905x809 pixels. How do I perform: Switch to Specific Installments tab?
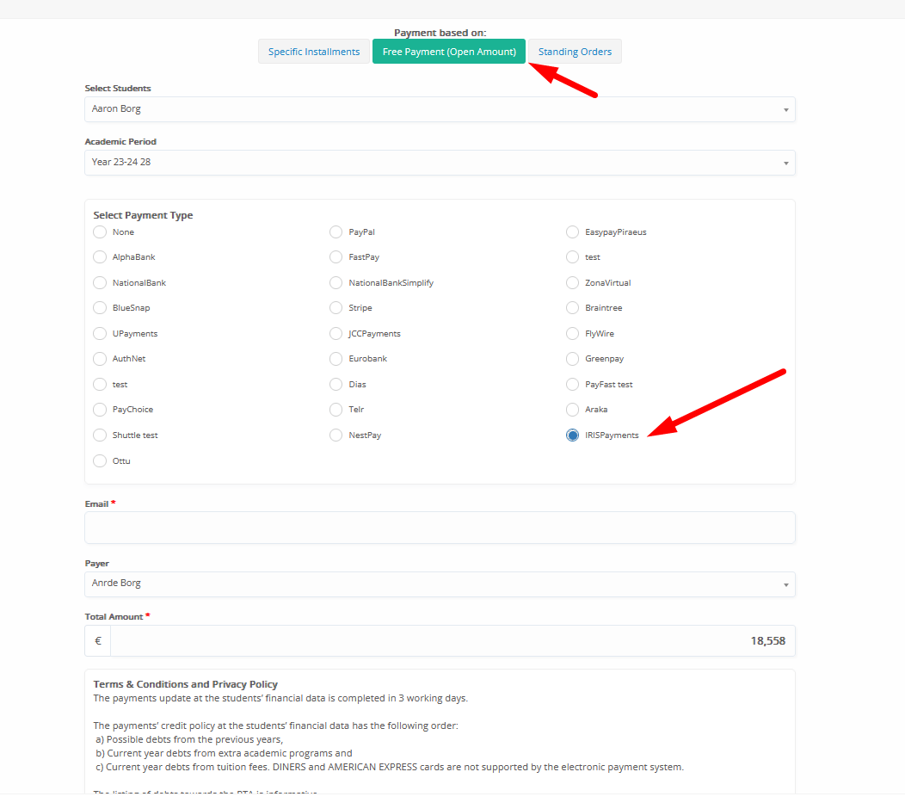(314, 52)
